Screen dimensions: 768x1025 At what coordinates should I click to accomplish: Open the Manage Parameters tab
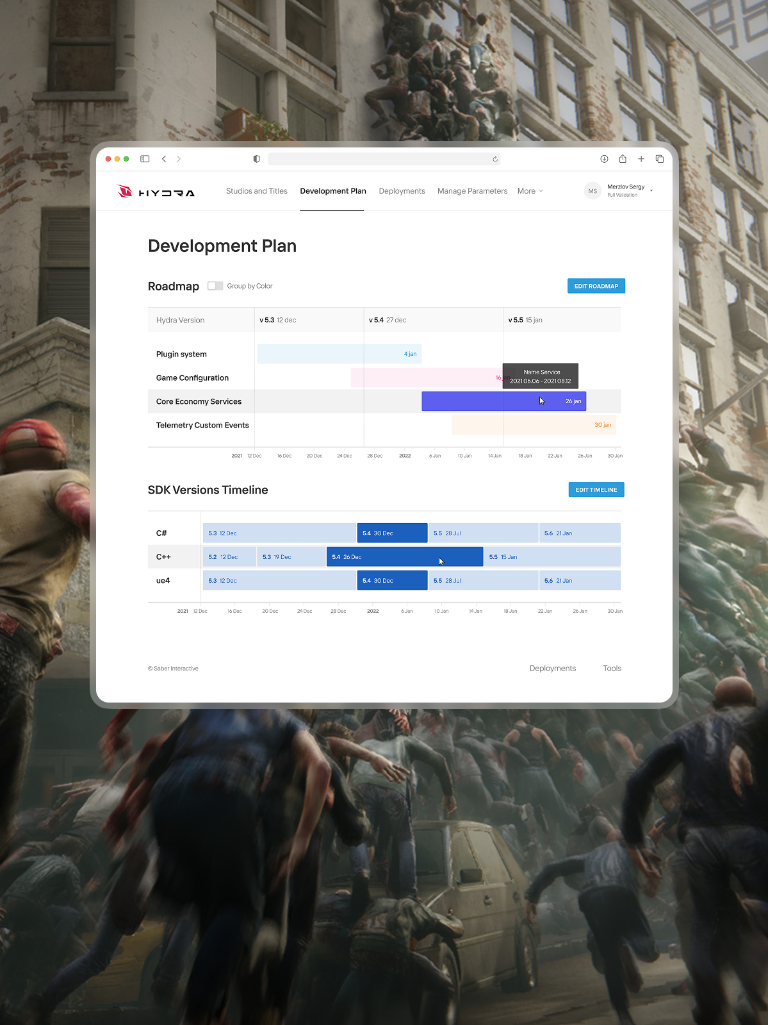coord(472,191)
